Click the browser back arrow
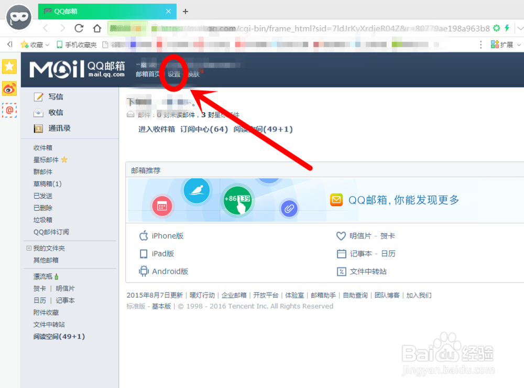Image resolution: width=524 pixels, height=388 pixels. [x=46, y=28]
